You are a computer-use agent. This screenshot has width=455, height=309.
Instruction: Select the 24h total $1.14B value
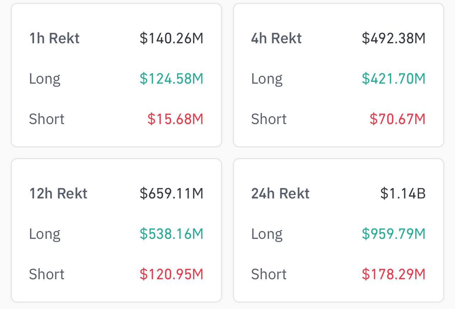403,193
